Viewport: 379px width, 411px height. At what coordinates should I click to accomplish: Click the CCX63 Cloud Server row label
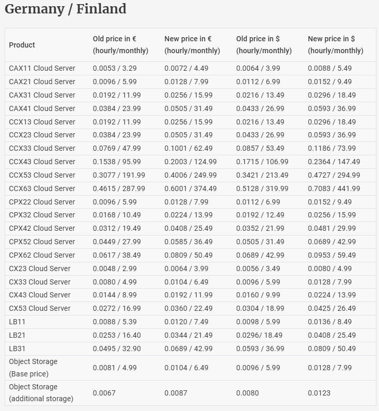(x=42, y=188)
